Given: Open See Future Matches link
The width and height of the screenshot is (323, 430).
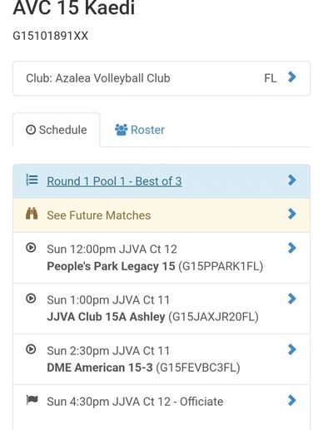Looking at the screenshot, I should 99,215.
